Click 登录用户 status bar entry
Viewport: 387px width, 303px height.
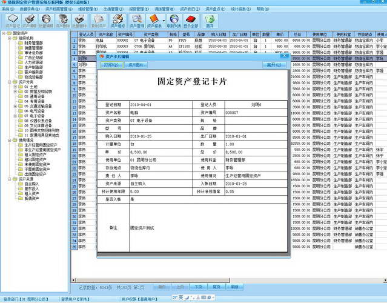tap(75, 299)
